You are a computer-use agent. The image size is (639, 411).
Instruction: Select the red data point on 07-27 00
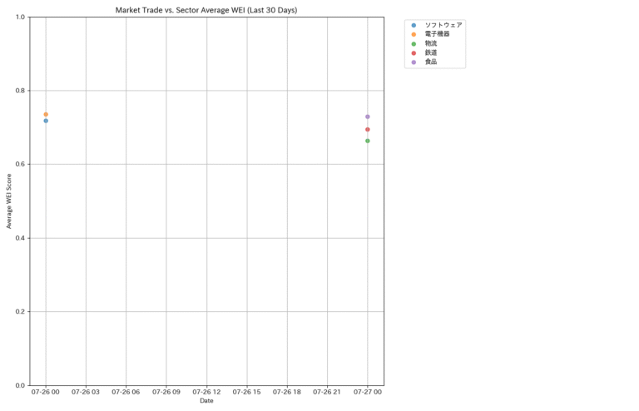(368, 129)
